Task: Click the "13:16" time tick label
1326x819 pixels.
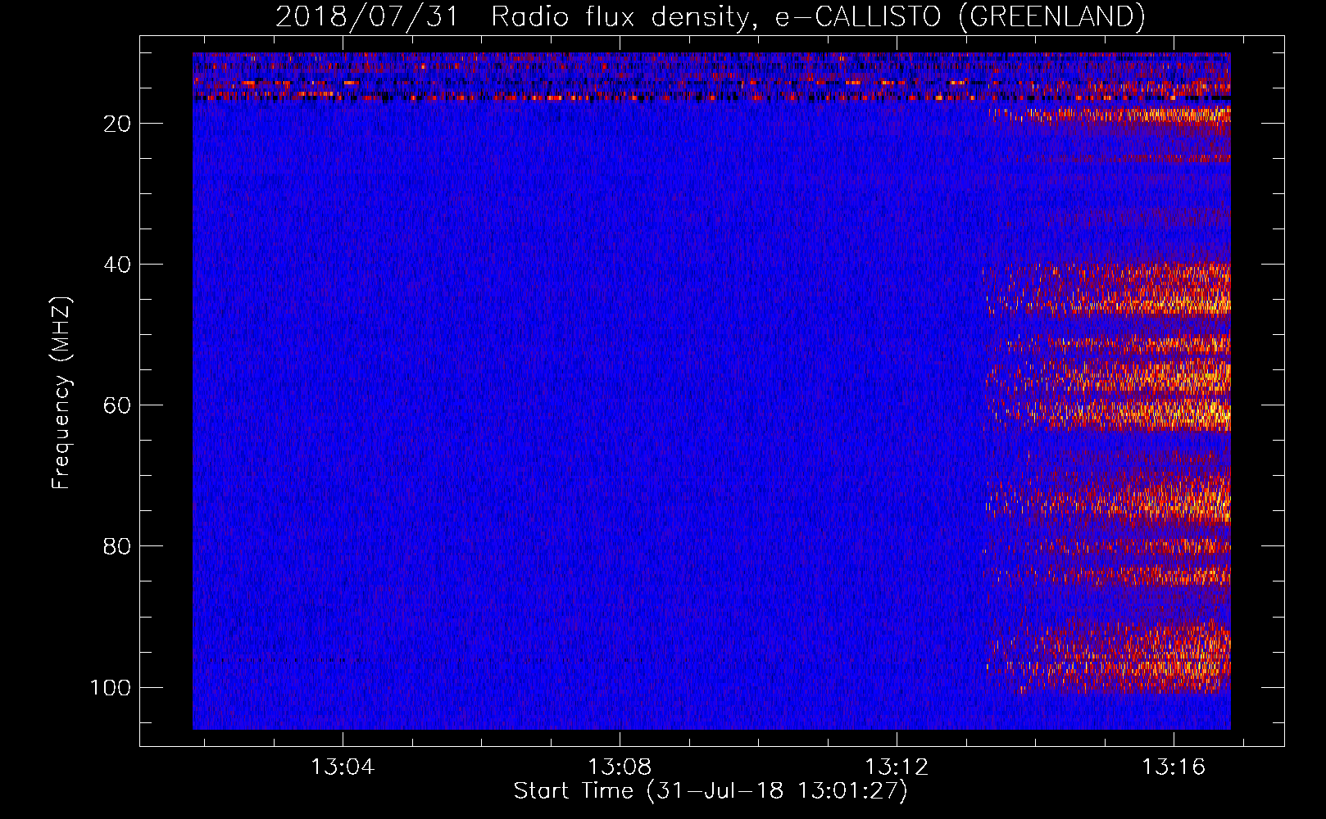Action: [x=1174, y=767]
